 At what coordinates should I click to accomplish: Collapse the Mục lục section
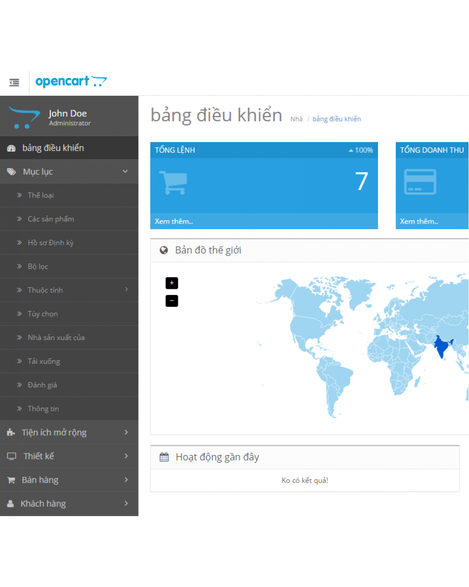point(125,171)
